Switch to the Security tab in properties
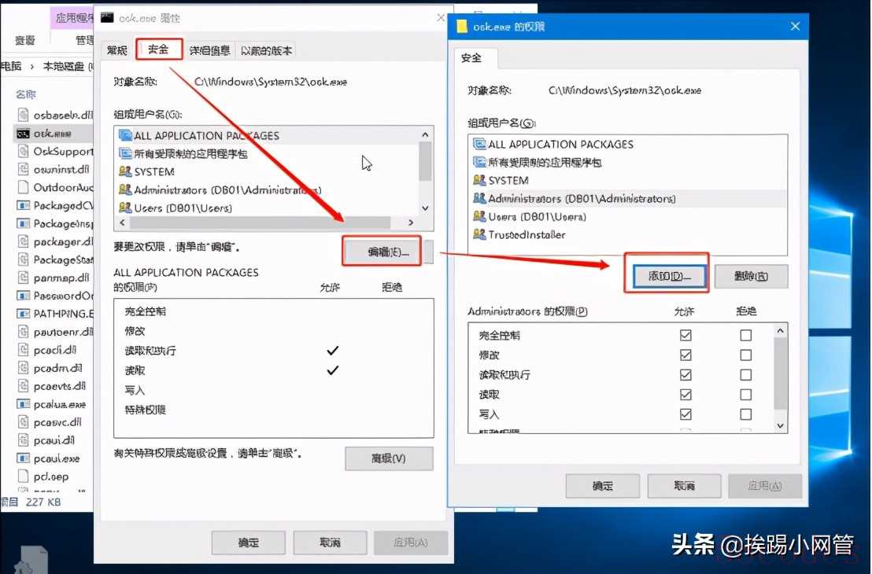The width and height of the screenshot is (872, 574). point(158,50)
